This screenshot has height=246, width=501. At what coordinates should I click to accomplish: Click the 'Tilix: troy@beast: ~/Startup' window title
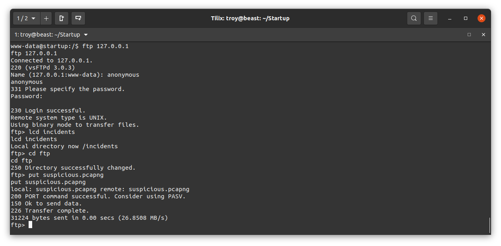click(250, 18)
